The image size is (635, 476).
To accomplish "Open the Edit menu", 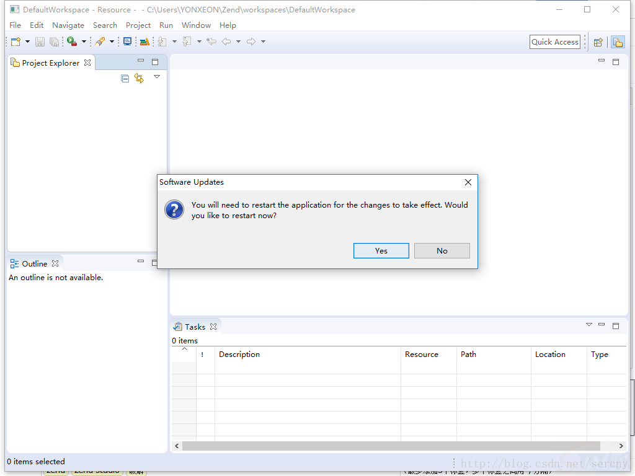I will tap(37, 25).
